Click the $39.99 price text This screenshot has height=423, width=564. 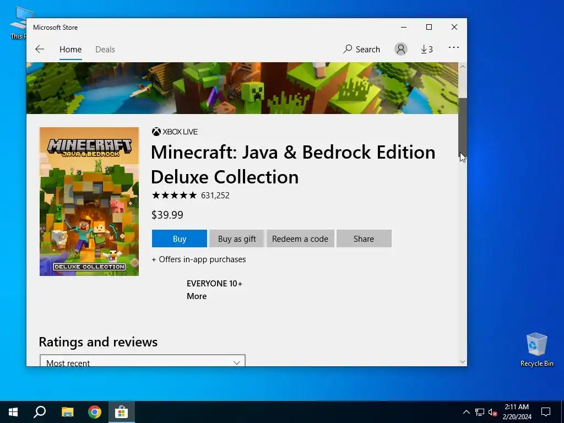coord(167,215)
